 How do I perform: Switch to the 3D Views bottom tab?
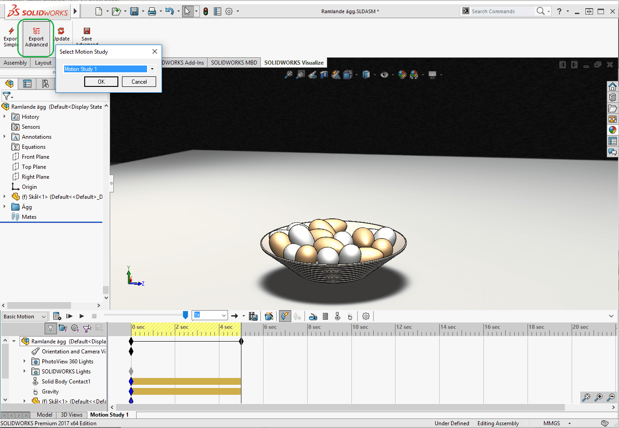pos(71,415)
